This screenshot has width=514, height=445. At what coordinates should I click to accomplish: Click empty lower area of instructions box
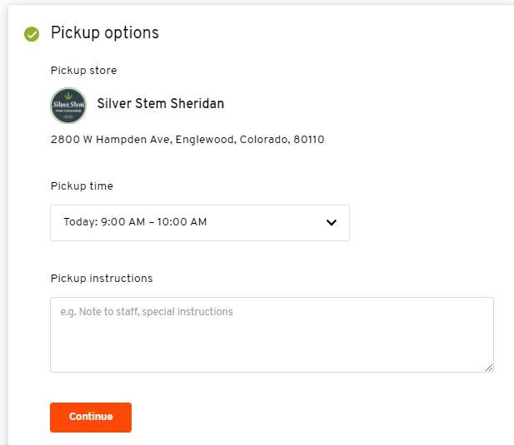click(272, 349)
